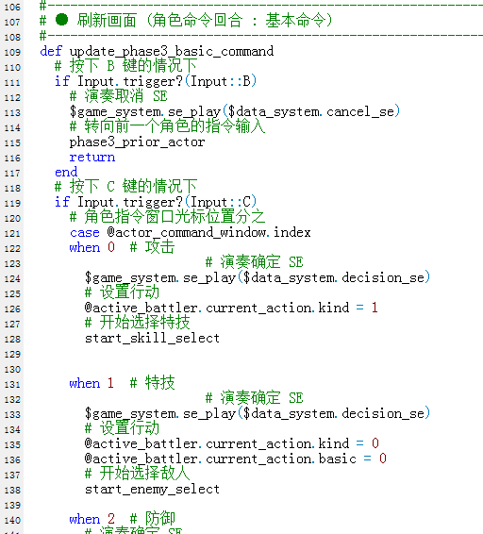Click the start_enemy_select line
The height and width of the screenshot is (534, 483).
[x=152, y=490]
